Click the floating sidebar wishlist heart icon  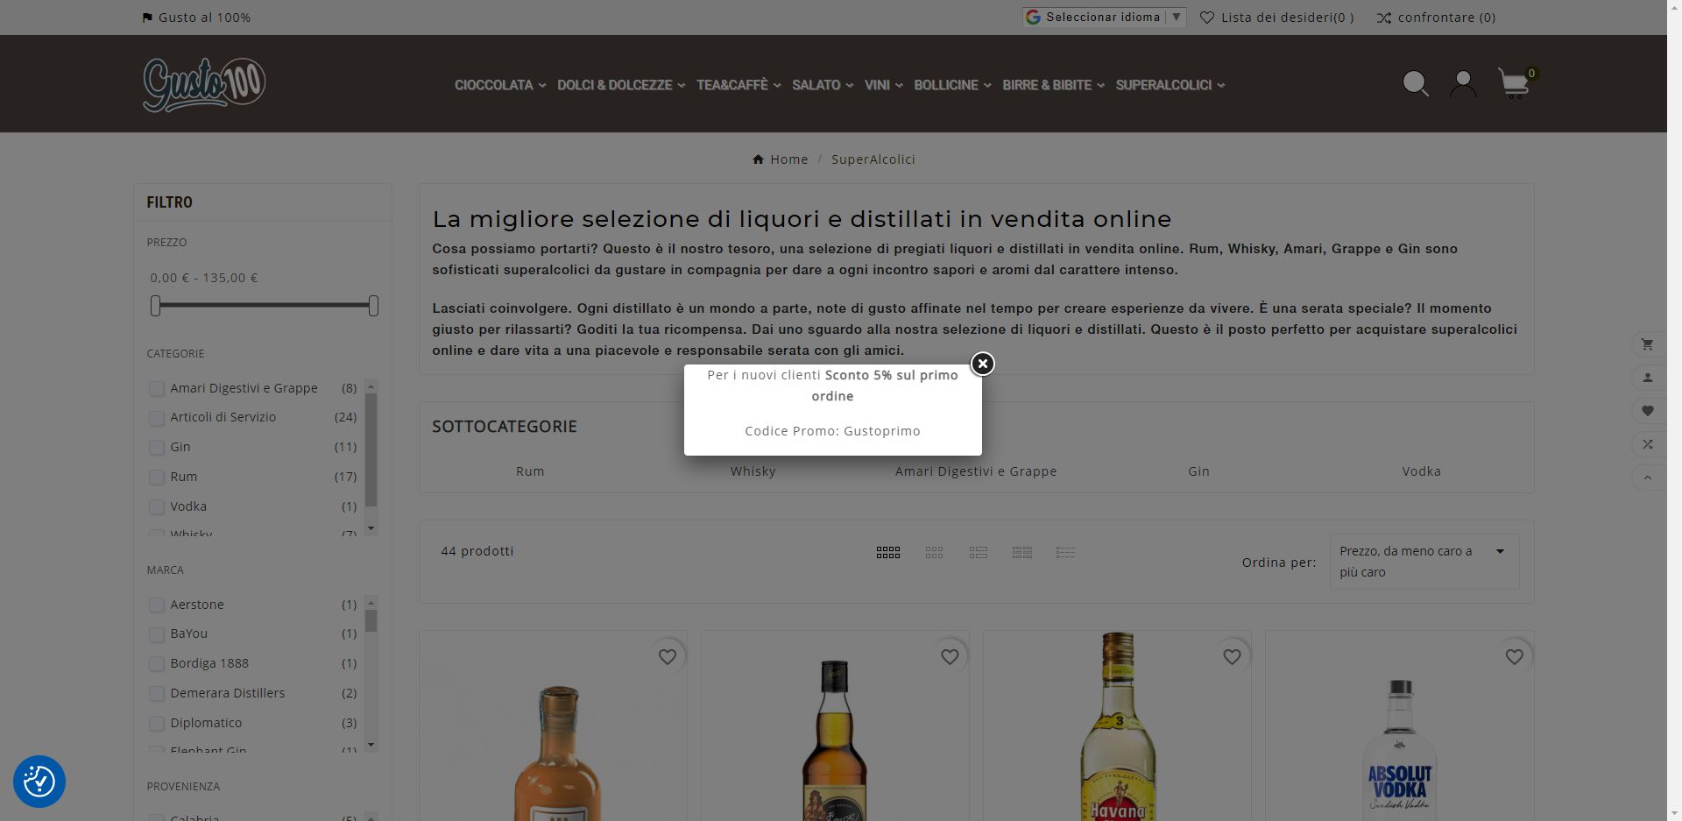click(1648, 411)
